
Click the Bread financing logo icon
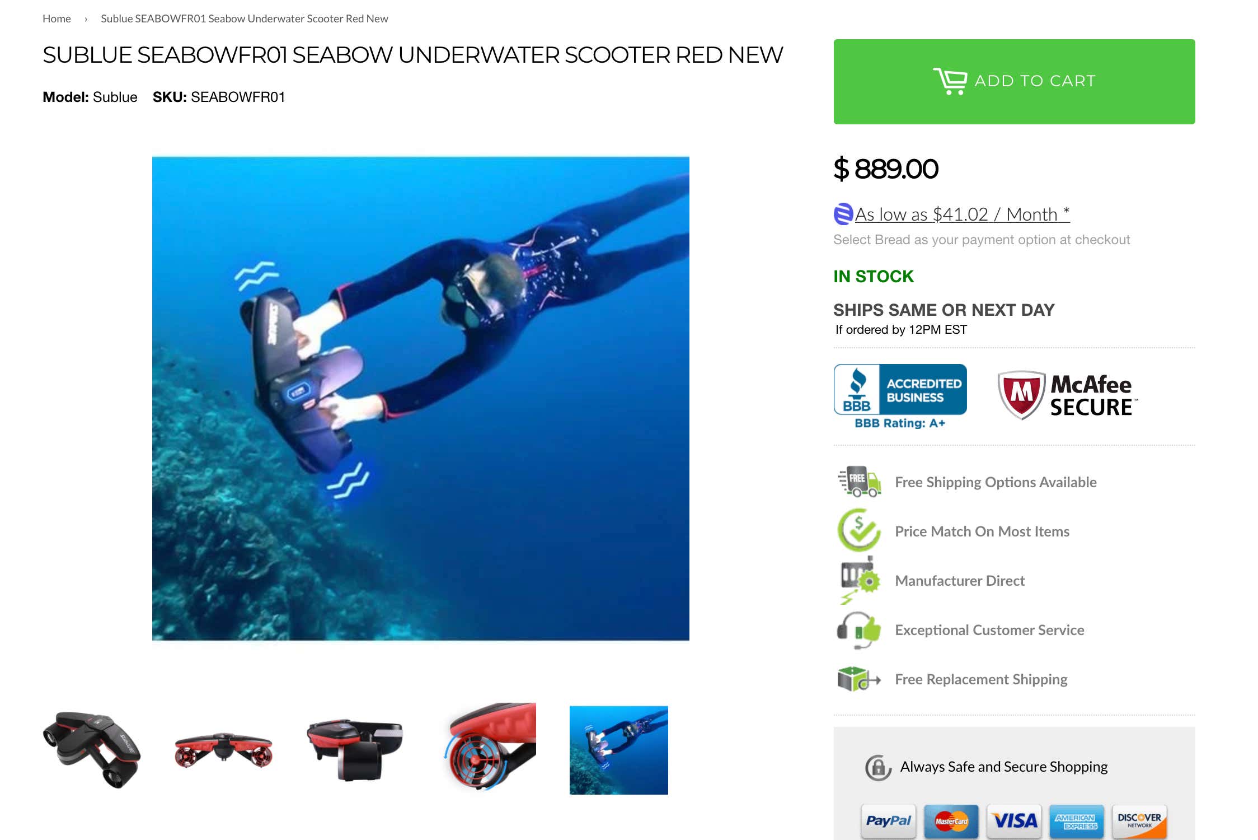tap(843, 214)
